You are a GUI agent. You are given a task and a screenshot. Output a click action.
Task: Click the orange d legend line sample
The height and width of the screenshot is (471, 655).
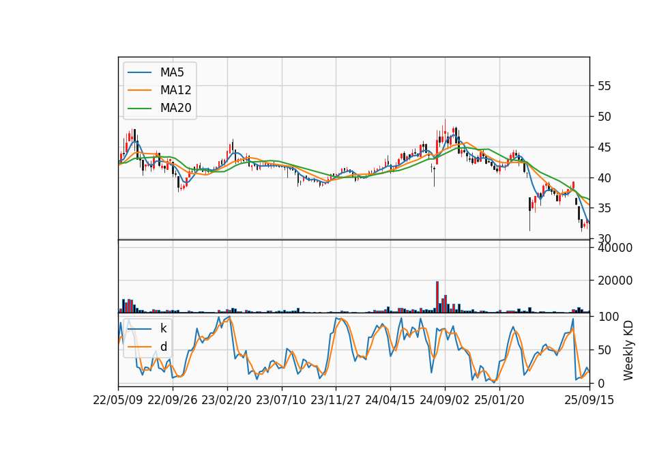[x=139, y=347]
